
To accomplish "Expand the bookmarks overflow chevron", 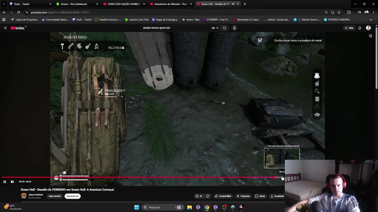I will point(371,20).
